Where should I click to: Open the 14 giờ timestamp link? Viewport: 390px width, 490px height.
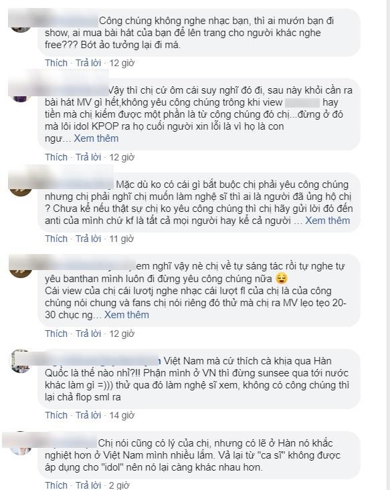point(122,415)
